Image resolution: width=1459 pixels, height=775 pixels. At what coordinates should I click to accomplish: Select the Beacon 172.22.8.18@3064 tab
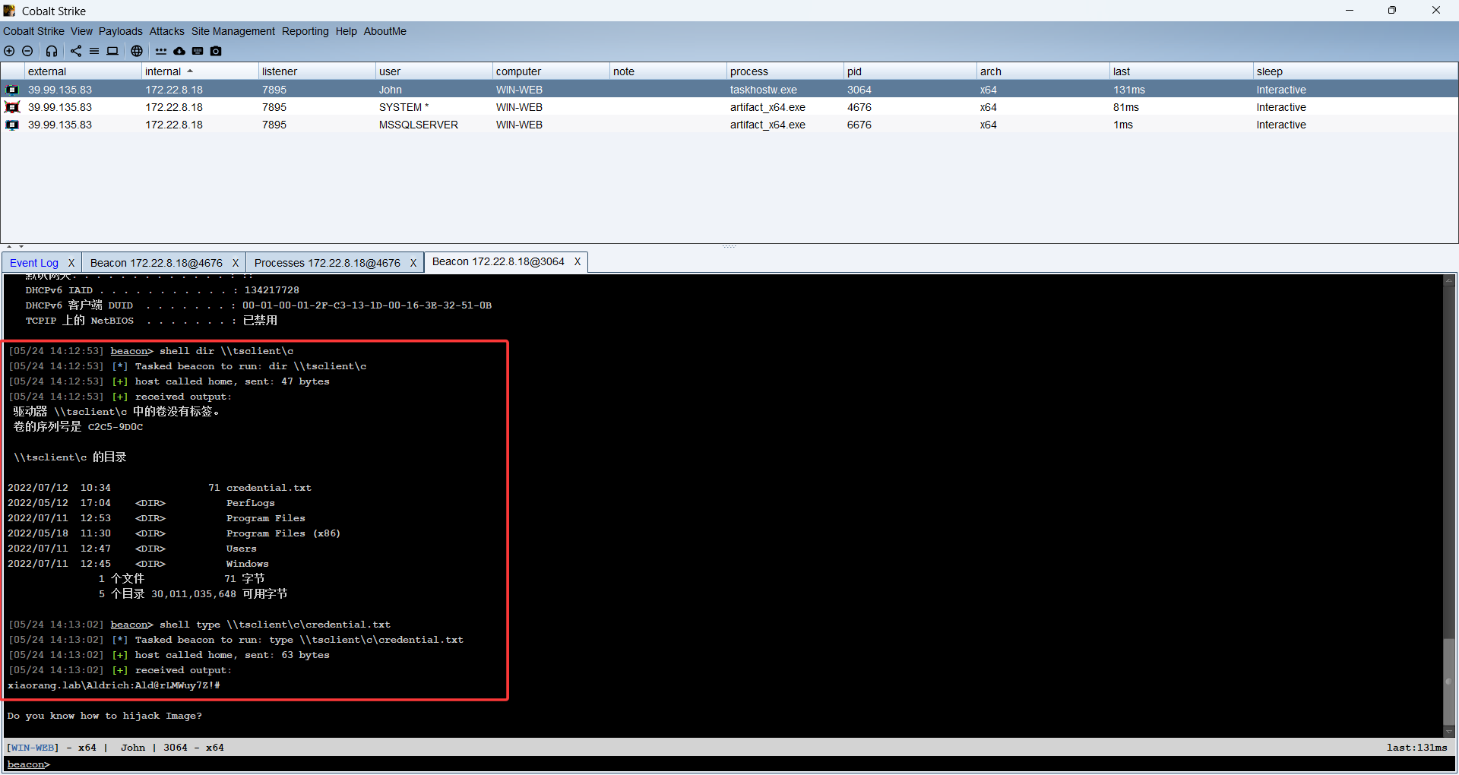click(x=498, y=261)
